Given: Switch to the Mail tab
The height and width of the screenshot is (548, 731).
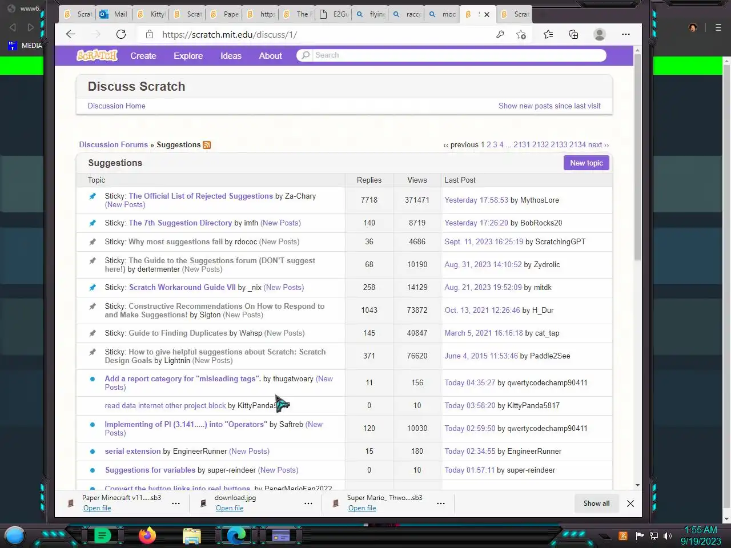Looking at the screenshot, I should point(114,14).
